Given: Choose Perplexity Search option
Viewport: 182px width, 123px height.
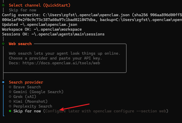Looking at the screenshot, I should tap(31, 106).
